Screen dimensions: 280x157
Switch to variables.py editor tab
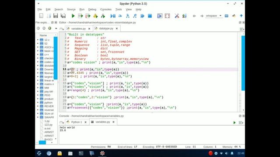78,28
